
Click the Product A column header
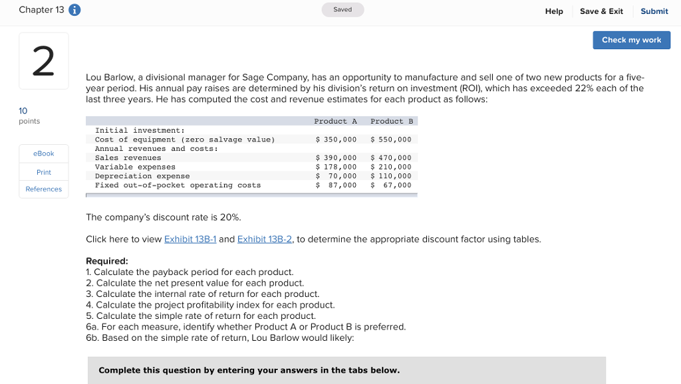tap(336, 121)
